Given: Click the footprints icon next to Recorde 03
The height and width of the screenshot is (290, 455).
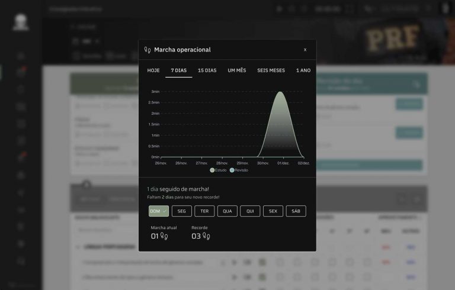Looking at the screenshot, I should (x=206, y=236).
